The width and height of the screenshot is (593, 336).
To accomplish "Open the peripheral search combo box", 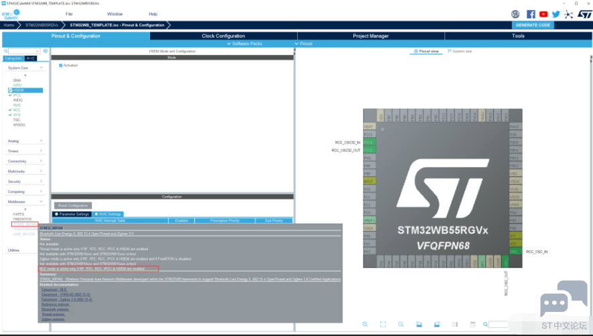I will point(25,51).
